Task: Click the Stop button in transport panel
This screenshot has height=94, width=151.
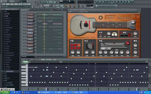Action: (48, 6)
